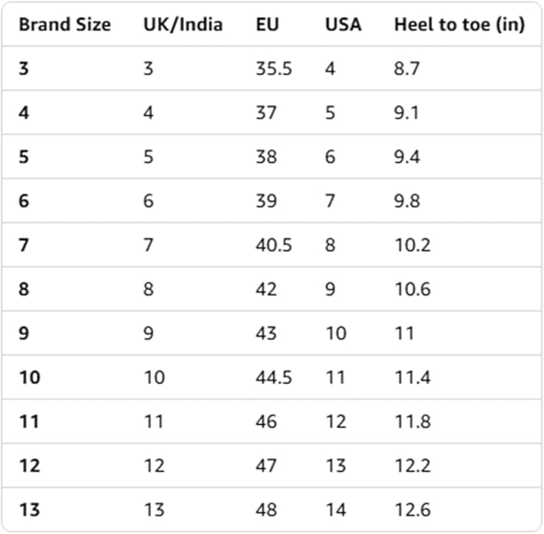Image resolution: width=544 pixels, height=534 pixels.
Task: Click the 12.2 heel to toe value
Action: (412, 466)
